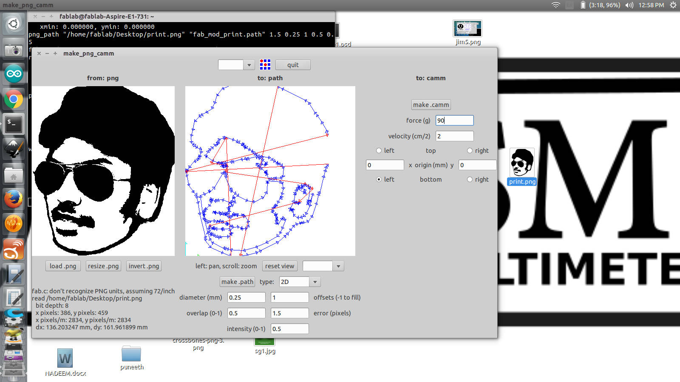680x382 pixels.
Task: Open the spreadsheet-and-pen app in the dock
Action: click(x=14, y=298)
